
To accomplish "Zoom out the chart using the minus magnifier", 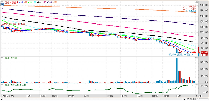I will tap(188, 99).
